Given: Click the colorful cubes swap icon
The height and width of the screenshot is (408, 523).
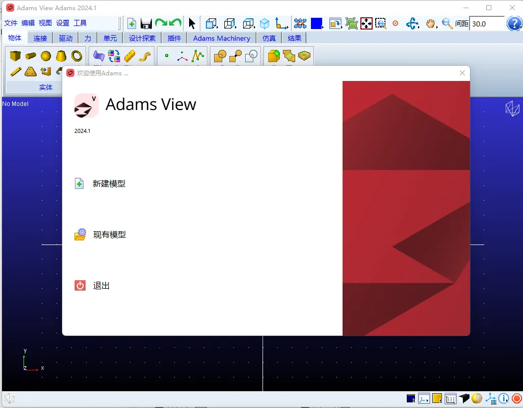Looking at the screenshot, I should click(x=114, y=56).
